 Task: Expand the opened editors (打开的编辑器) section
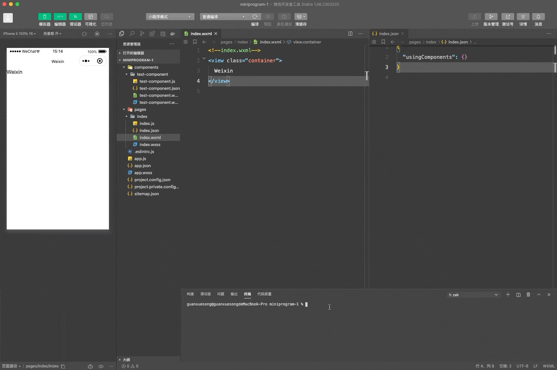(x=149, y=53)
